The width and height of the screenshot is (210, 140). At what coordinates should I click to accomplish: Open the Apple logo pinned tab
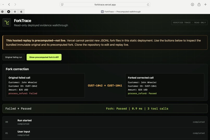point(21,12)
